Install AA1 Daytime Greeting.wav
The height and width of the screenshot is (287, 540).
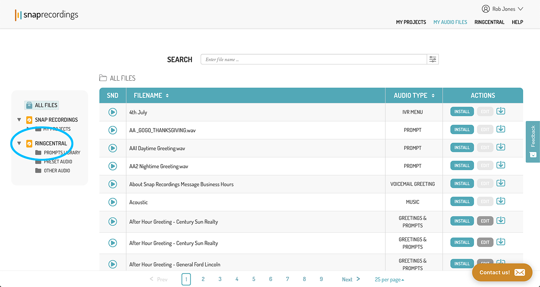pos(462,148)
